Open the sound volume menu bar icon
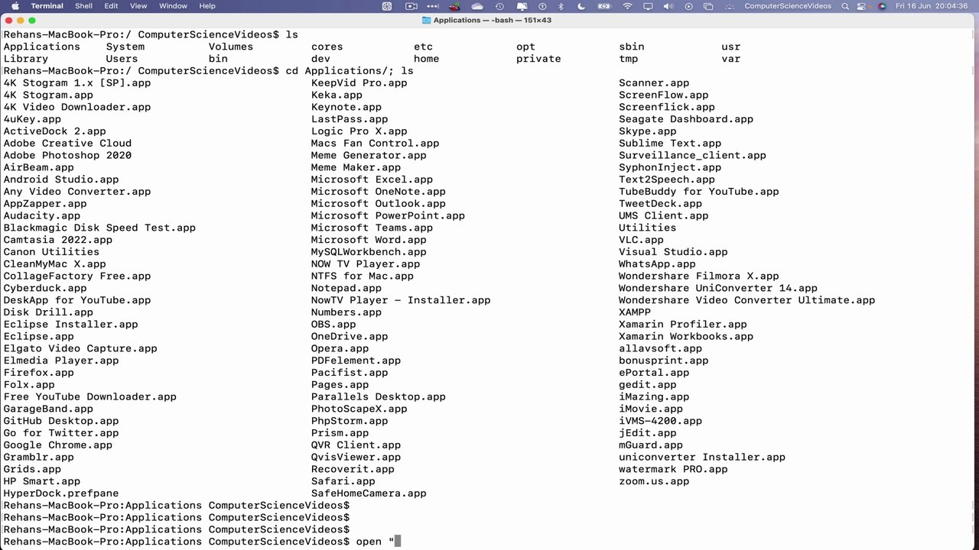Image resolution: width=979 pixels, height=550 pixels. point(668,6)
